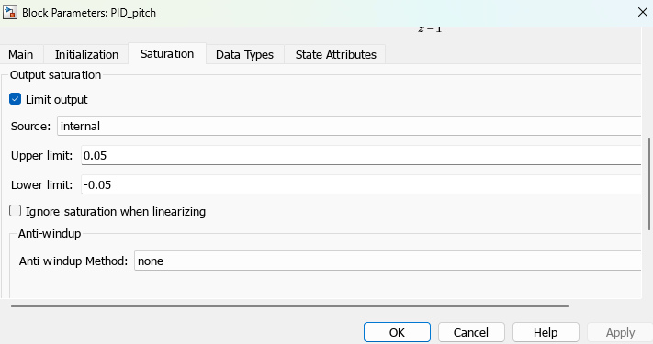Screen dimensions: 653x344
Task: Uncheck the Limit output checkbox
Action: coord(16,99)
